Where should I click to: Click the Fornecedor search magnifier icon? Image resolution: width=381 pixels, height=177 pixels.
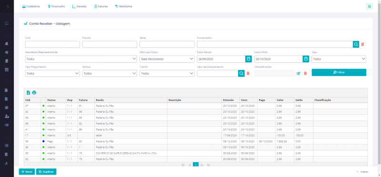(356, 44)
